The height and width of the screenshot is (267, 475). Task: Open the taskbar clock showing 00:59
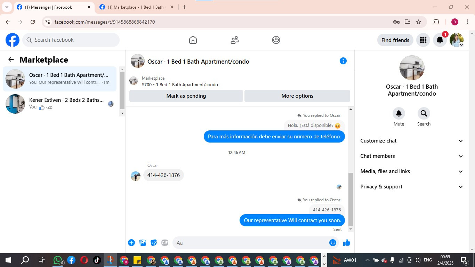coord(445,260)
